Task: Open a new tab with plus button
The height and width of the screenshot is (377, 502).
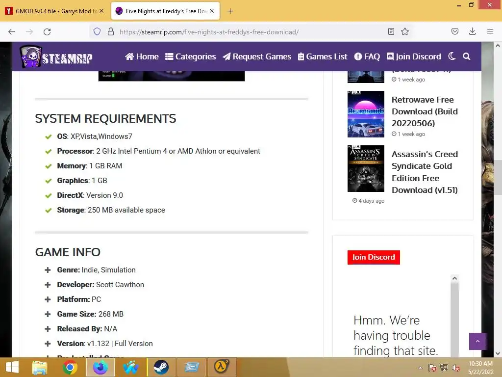Action: (230, 11)
